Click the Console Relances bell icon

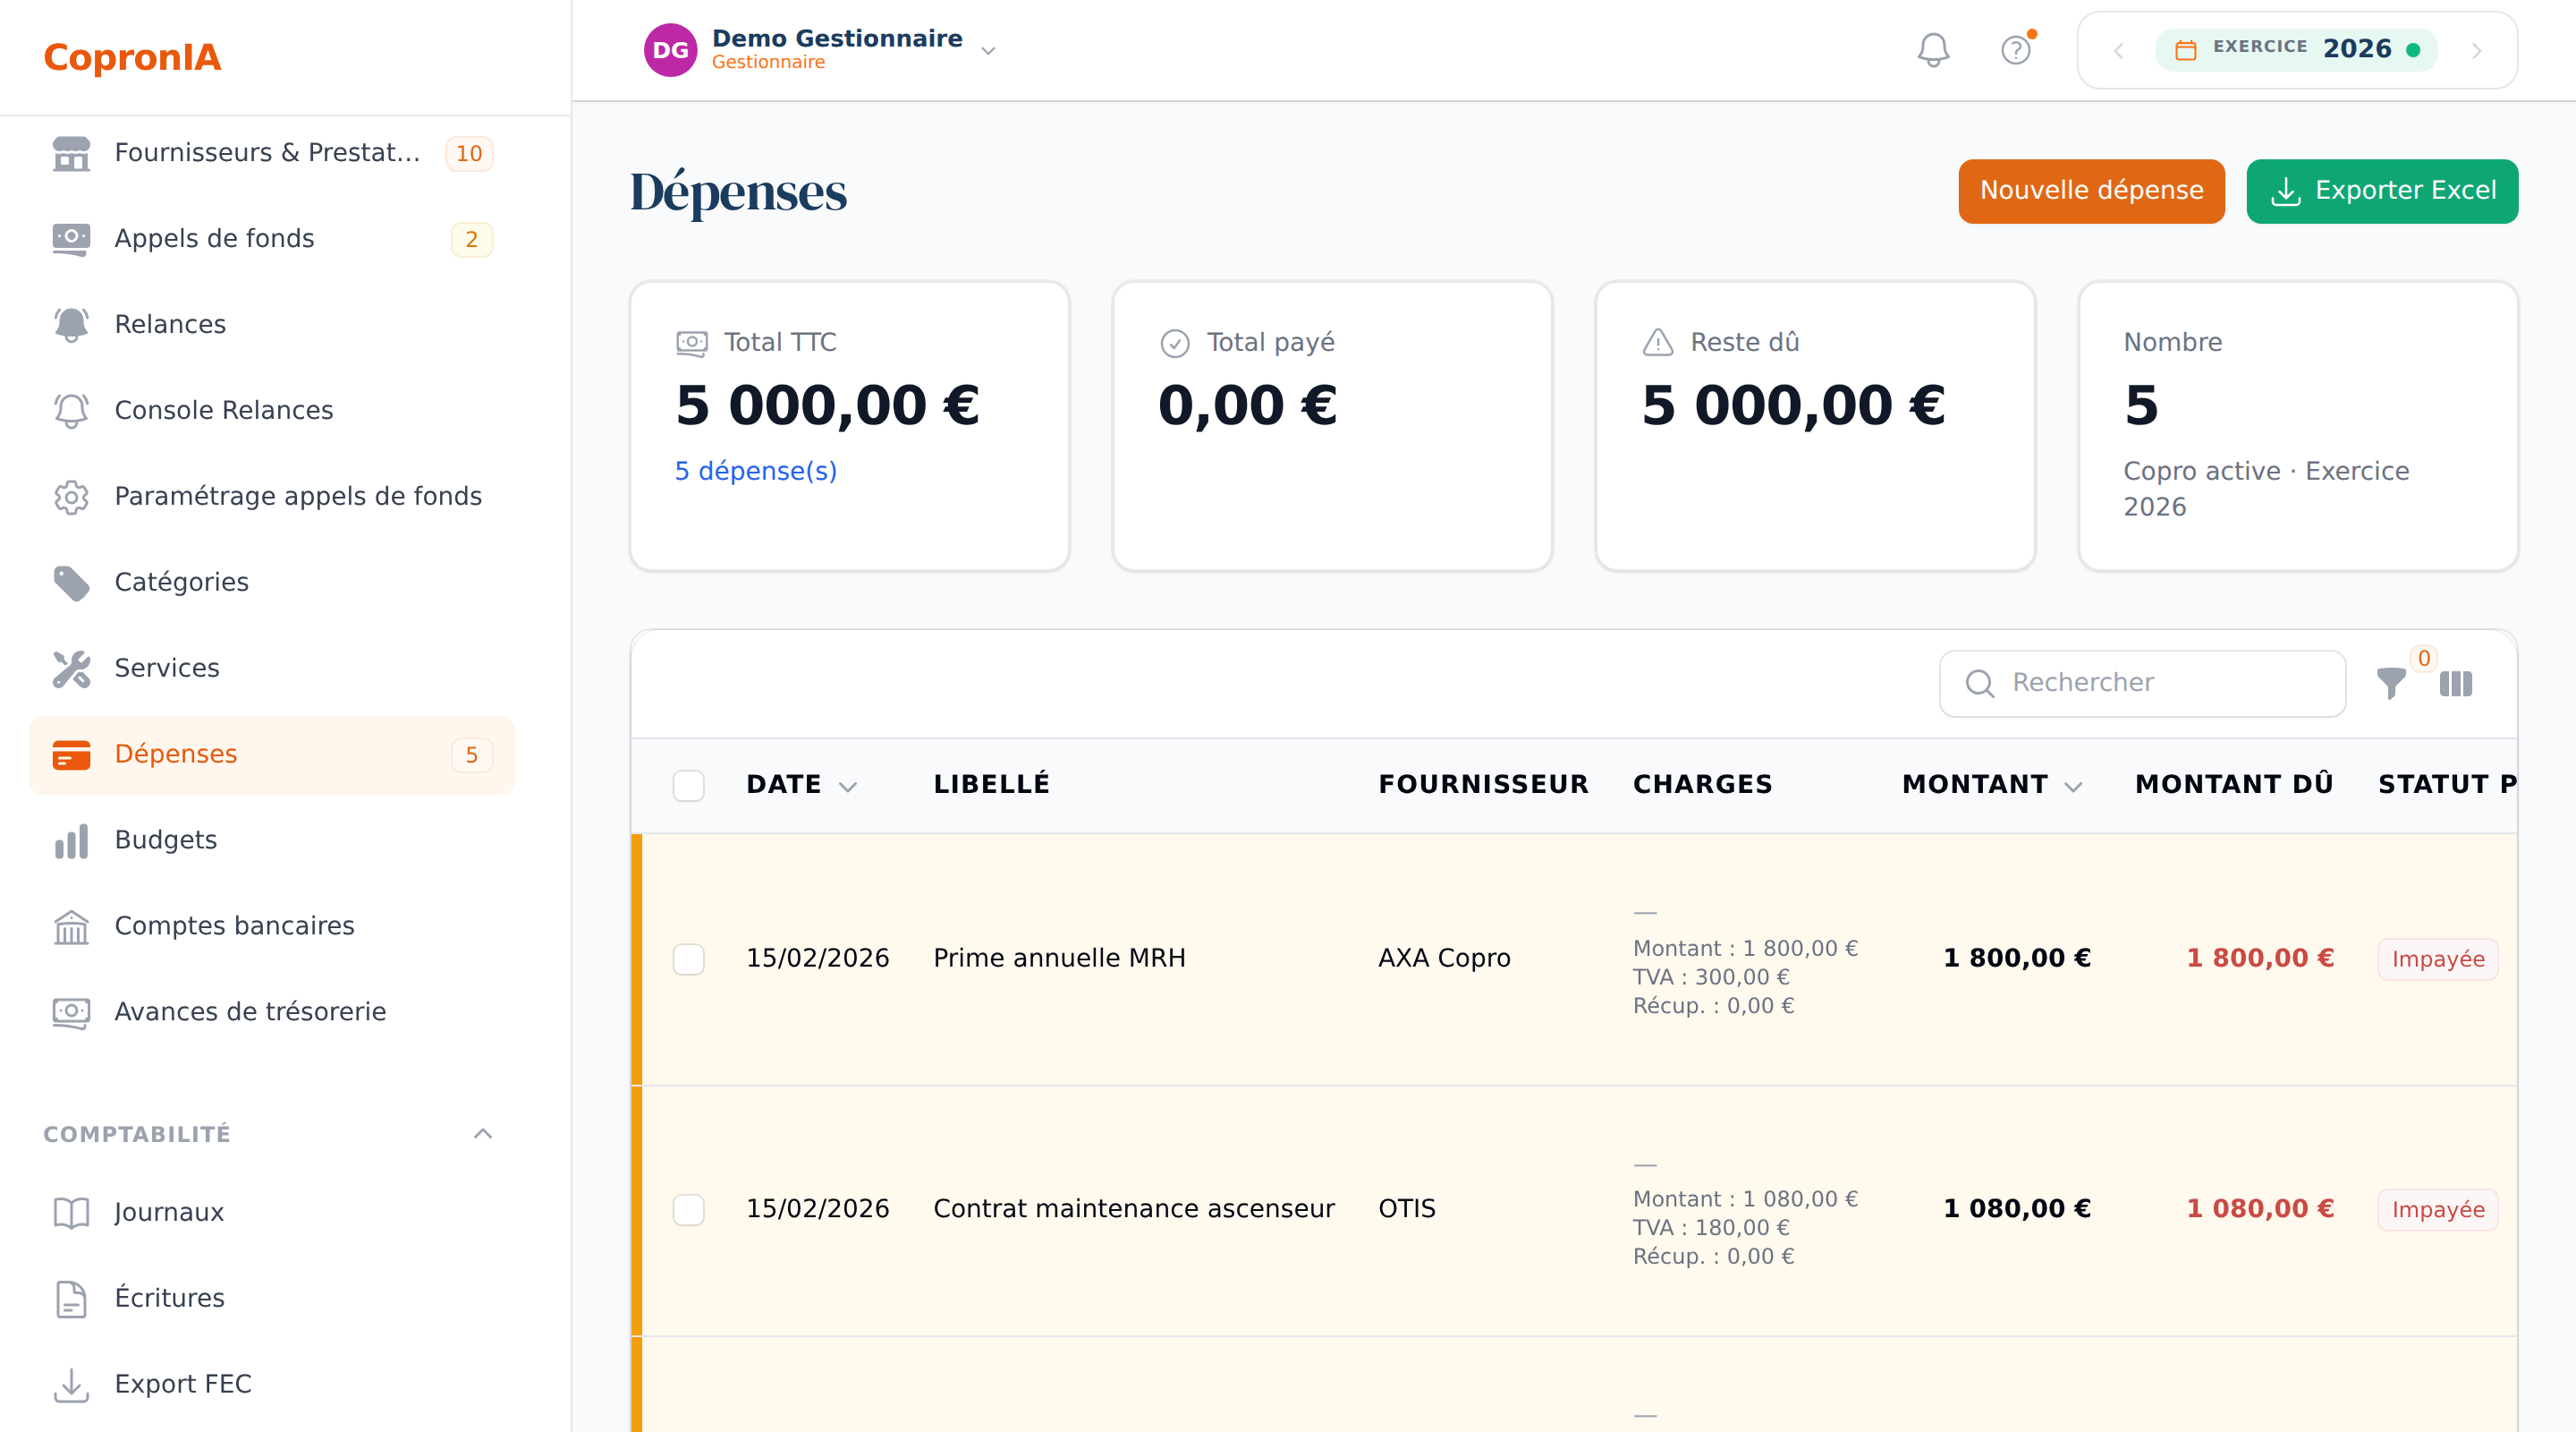tap(71, 410)
